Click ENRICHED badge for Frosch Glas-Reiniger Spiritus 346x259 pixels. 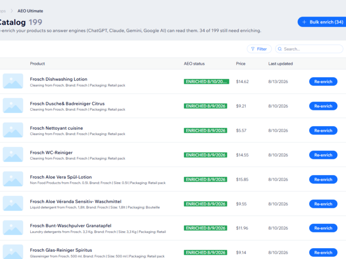click(x=205, y=252)
